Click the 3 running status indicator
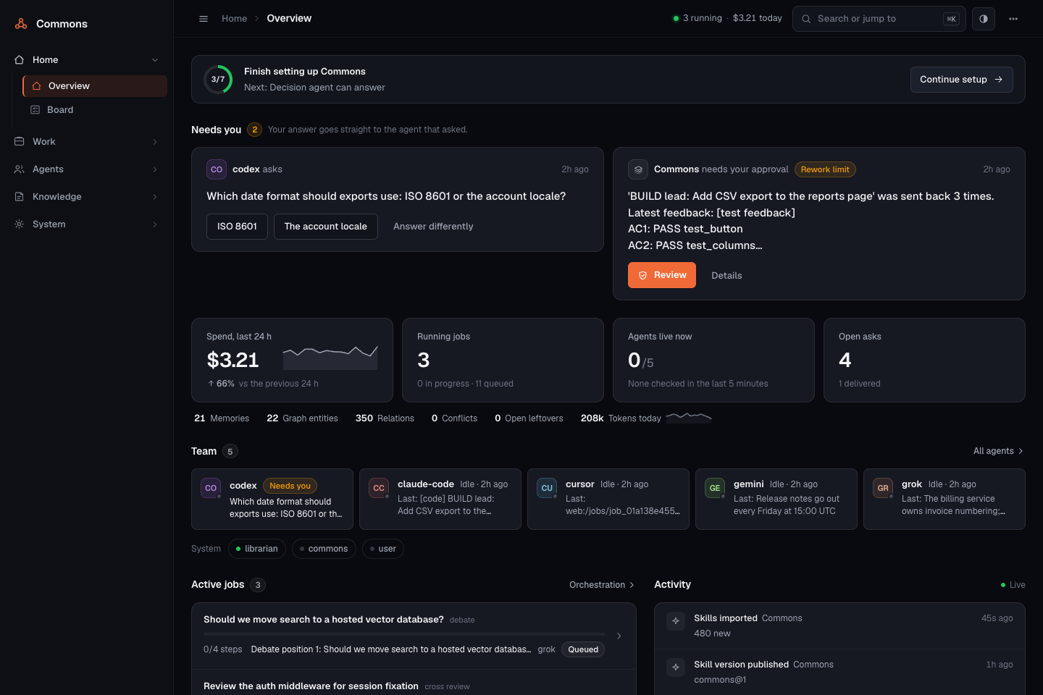1043x695 pixels. (698, 19)
